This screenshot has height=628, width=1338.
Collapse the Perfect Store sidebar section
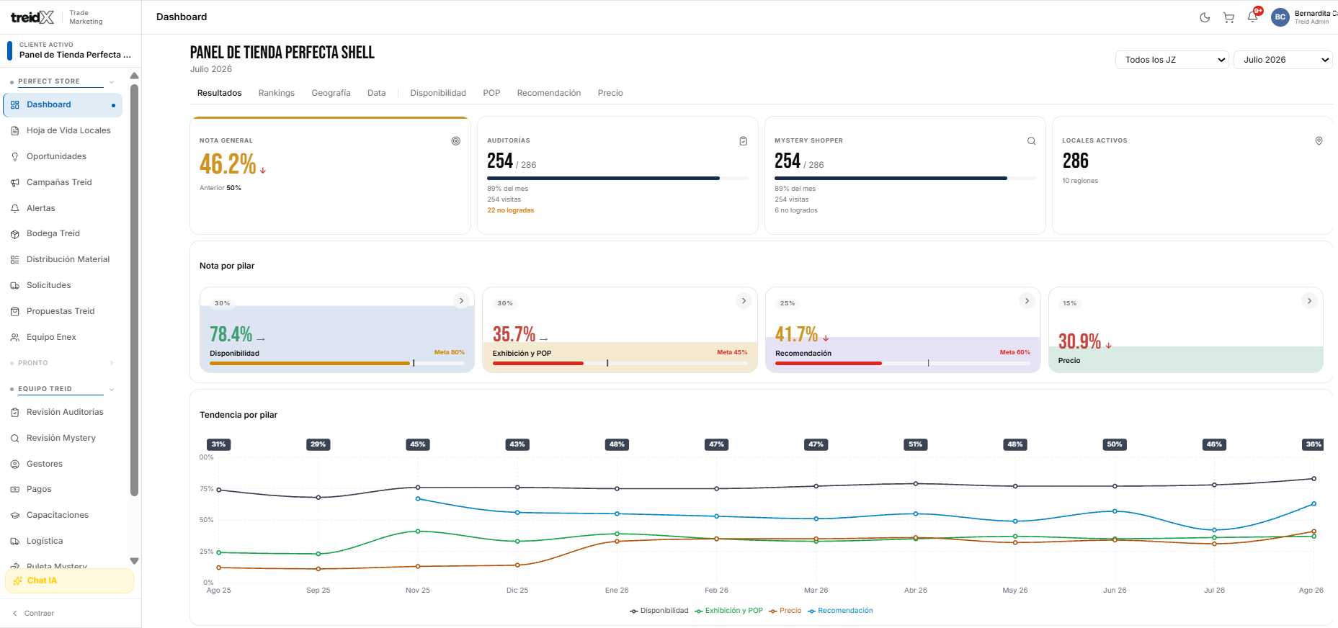(112, 82)
